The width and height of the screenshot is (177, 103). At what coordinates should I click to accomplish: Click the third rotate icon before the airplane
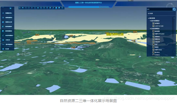47,8
